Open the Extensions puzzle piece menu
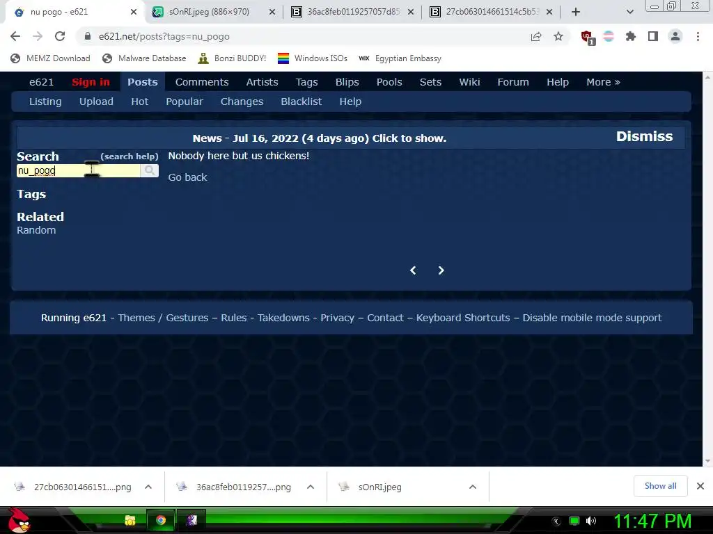This screenshot has height=534, width=713. (x=631, y=36)
